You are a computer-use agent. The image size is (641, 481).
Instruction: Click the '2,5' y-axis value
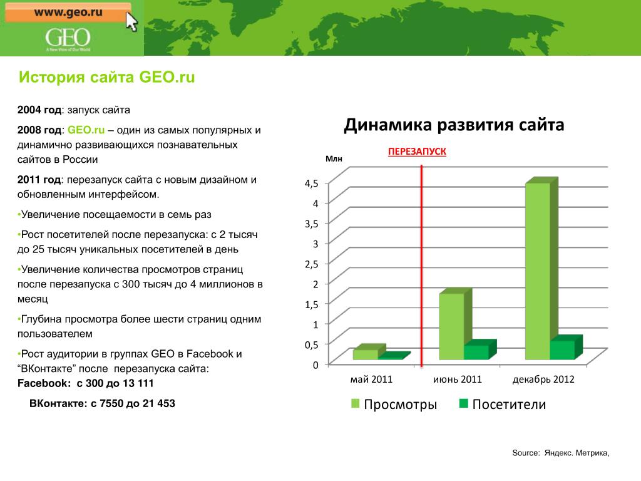(x=311, y=264)
